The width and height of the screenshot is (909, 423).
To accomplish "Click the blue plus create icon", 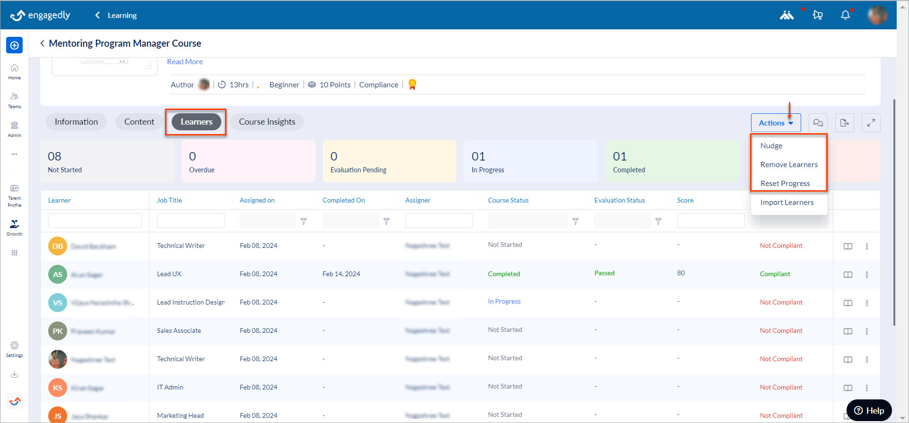I will point(14,45).
